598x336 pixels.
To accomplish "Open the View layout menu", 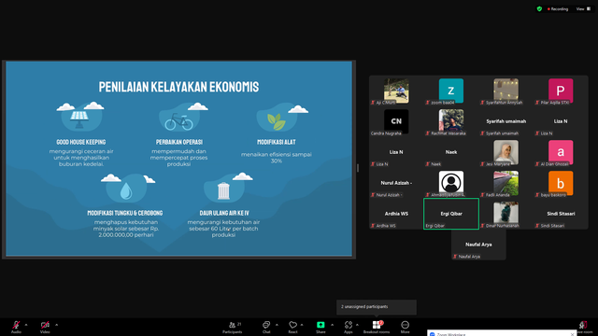I will click(583, 8).
